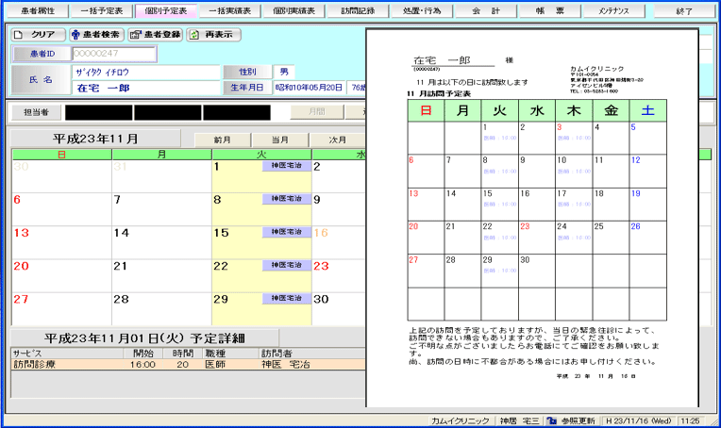The image size is (721, 428).
Task: Click the refresh icon on 再表示
Action: (x=194, y=35)
